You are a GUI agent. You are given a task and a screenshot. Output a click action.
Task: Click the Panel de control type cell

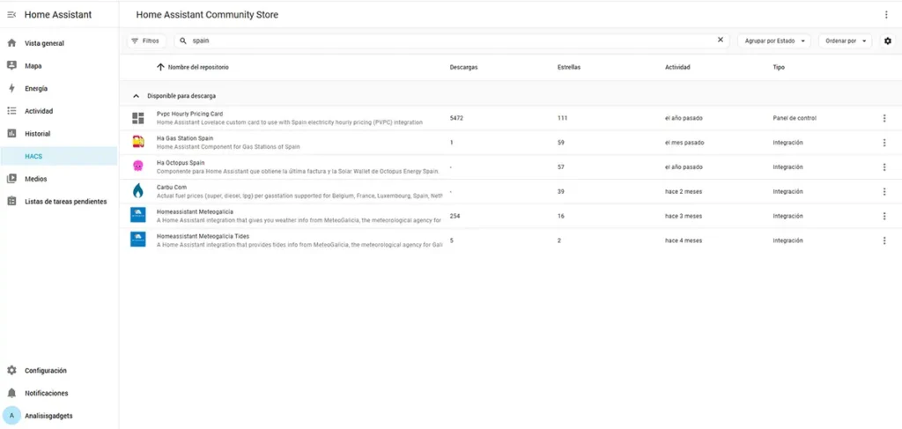point(795,118)
